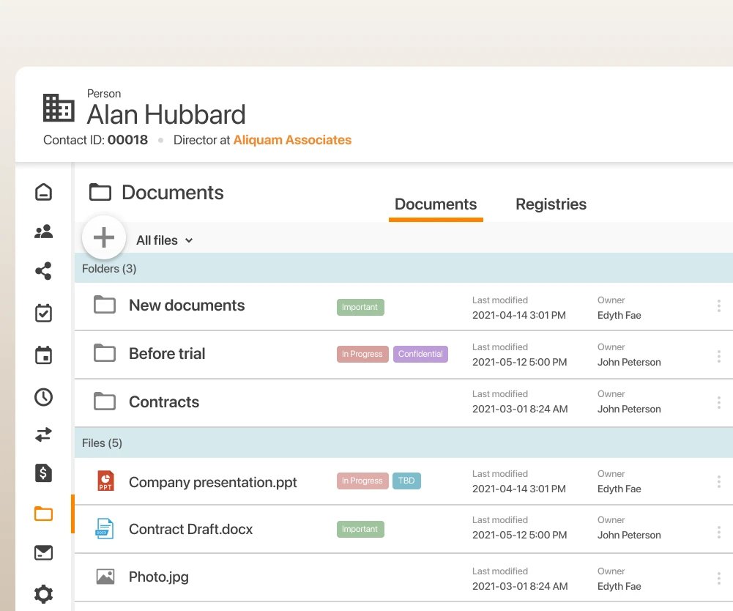Viewport: 733px width, 611px height.
Task: Click owner Edyth Fae on Photo.jpg row
Action: [x=619, y=587]
